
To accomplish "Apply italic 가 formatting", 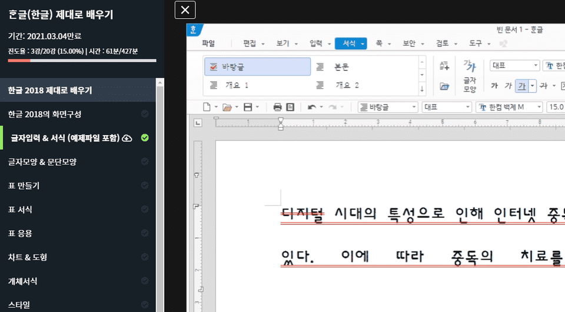I will click(508, 86).
